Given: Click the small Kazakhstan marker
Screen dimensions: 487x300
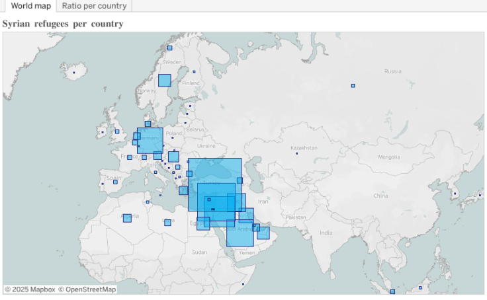Looking at the screenshot, I should (x=296, y=153).
